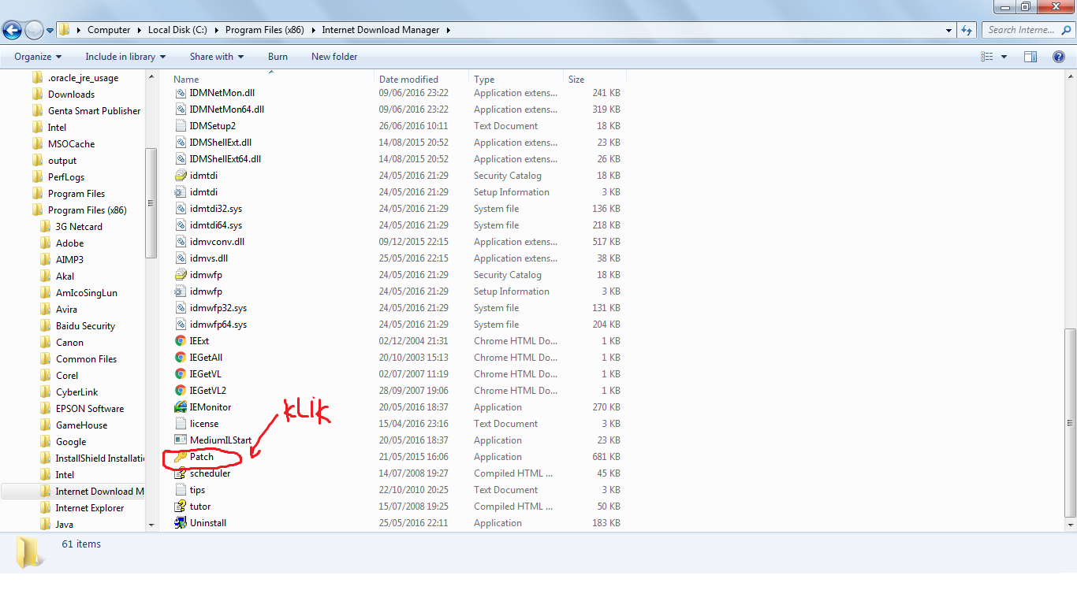
Task: Open the Organize dropdown menu
Action: (x=38, y=57)
